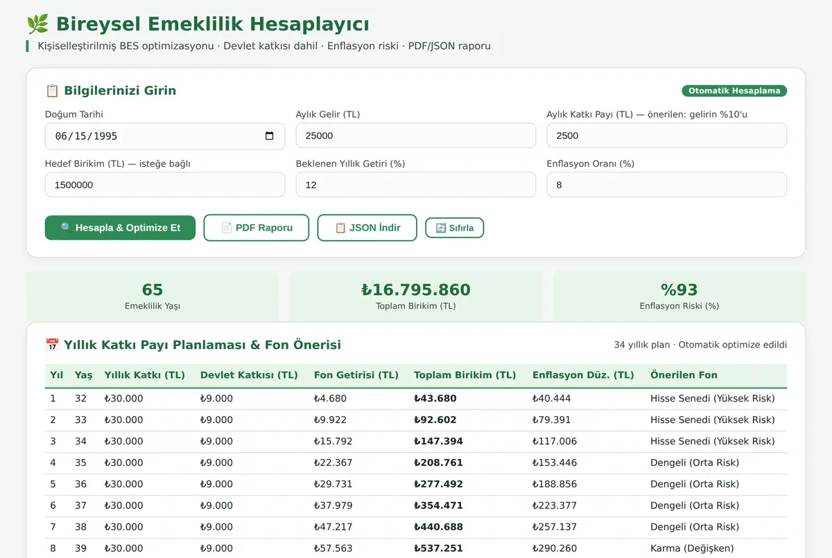Click the Hesapla & Optimize Et button
Image resolution: width=832 pixels, height=558 pixels.
[x=120, y=228]
